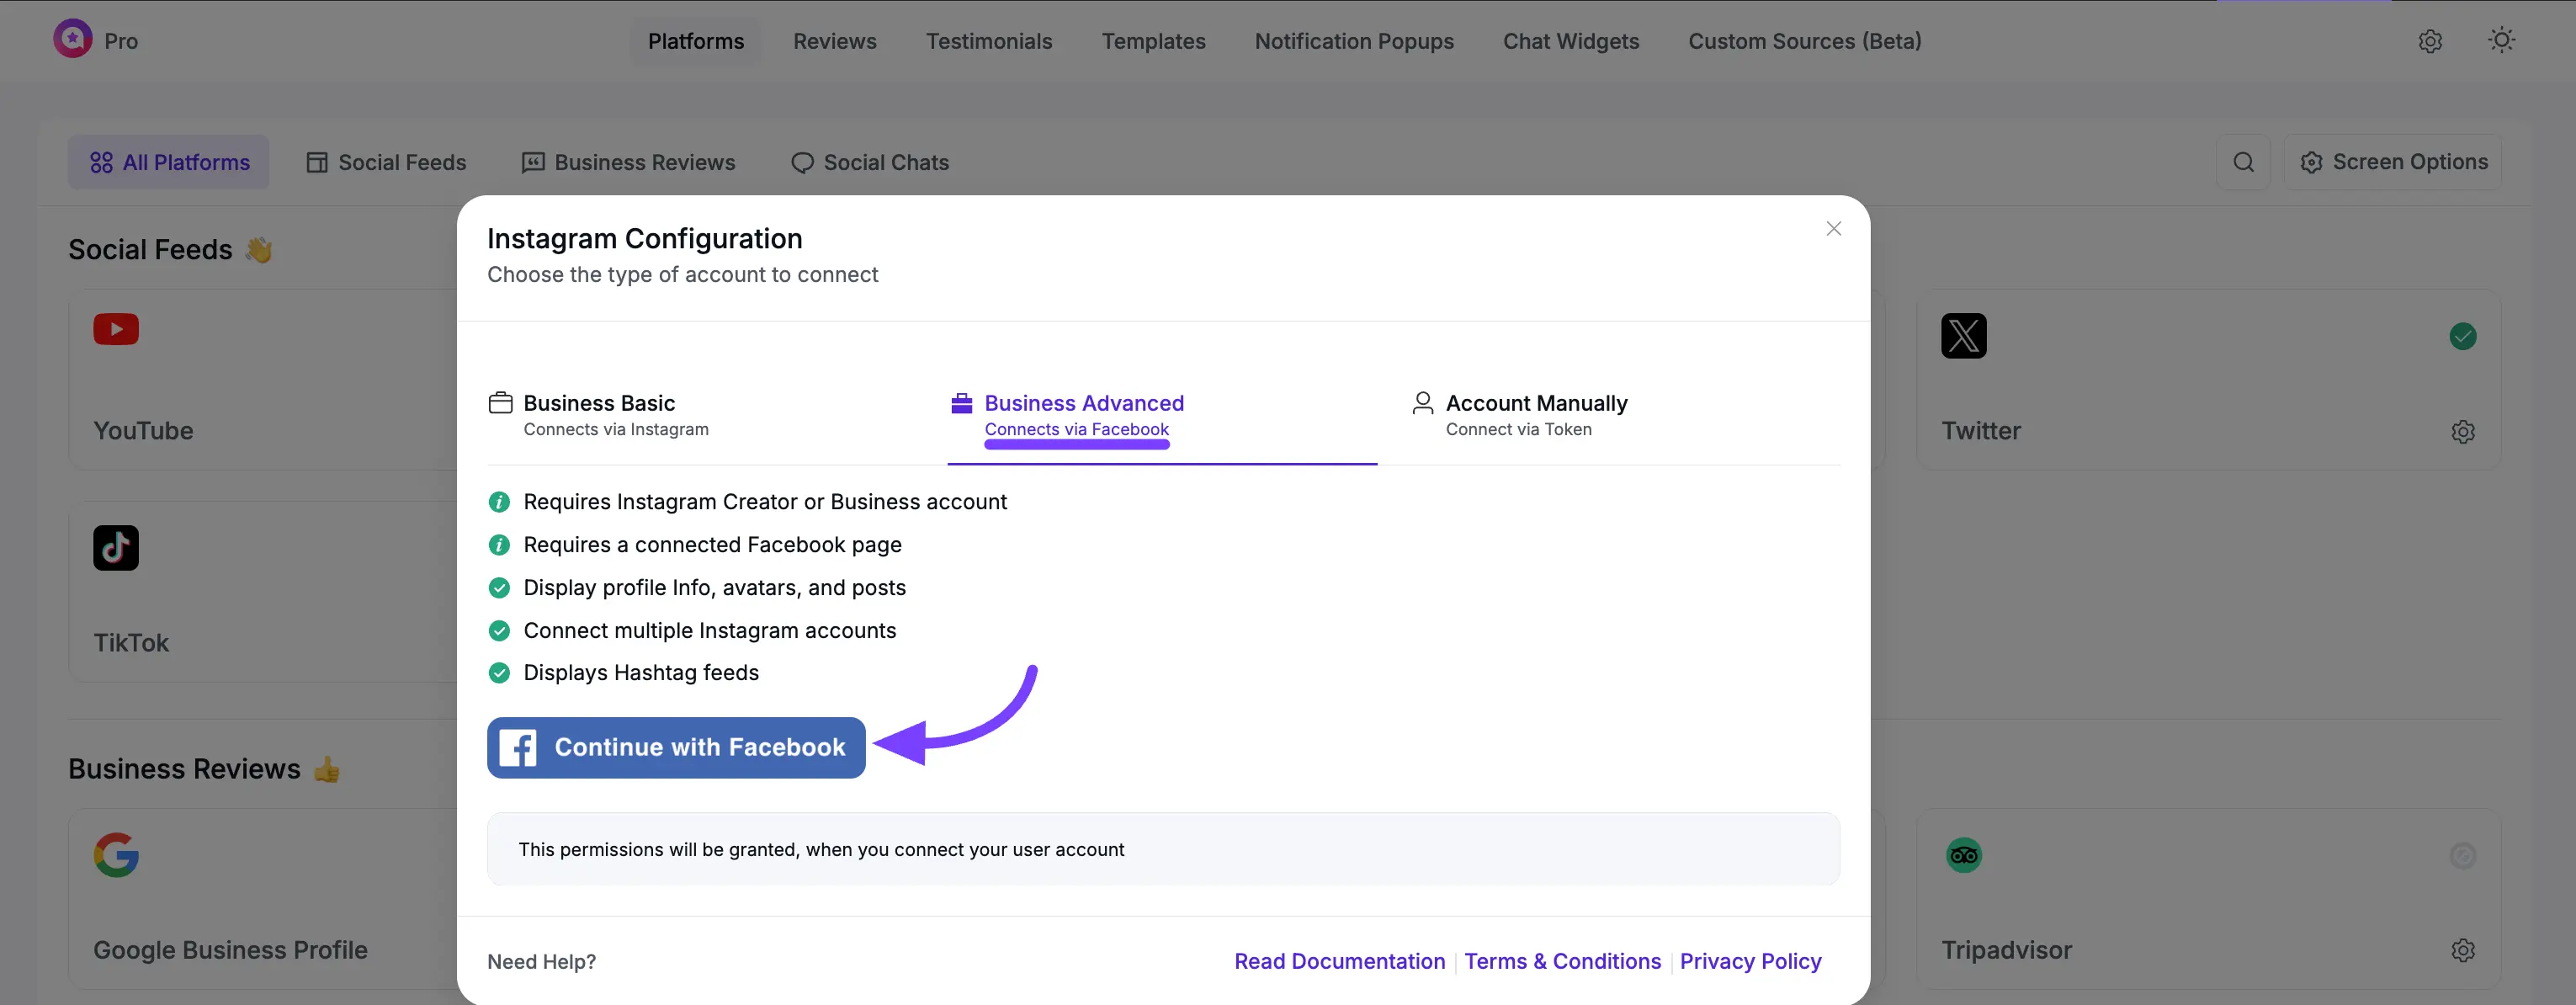Toggle the green checkmark on Twitter card
2576x1005 pixels.
[x=2463, y=336]
